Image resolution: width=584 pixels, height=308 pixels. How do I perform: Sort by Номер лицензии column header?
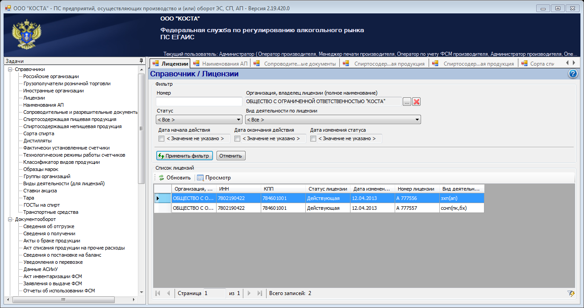pyautogui.click(x=417, y=189)
